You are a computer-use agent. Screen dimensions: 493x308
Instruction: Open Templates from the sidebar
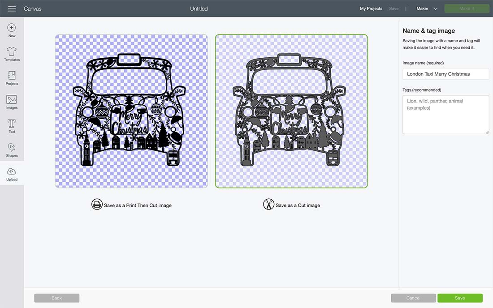pos(12,54)
